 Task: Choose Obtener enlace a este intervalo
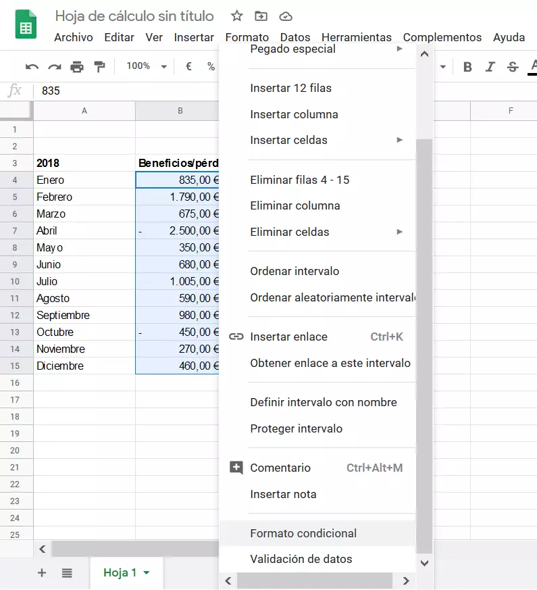coord(317,363)
